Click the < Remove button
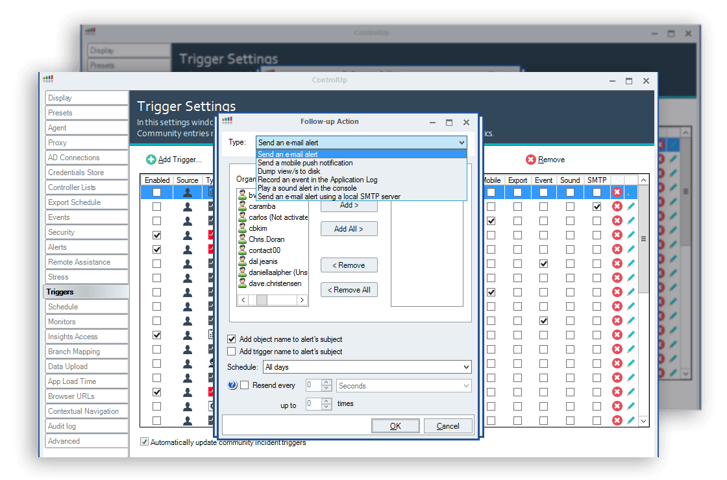This screenshot has height=480, width=727. pyautogui.click(x=349, y=265)
